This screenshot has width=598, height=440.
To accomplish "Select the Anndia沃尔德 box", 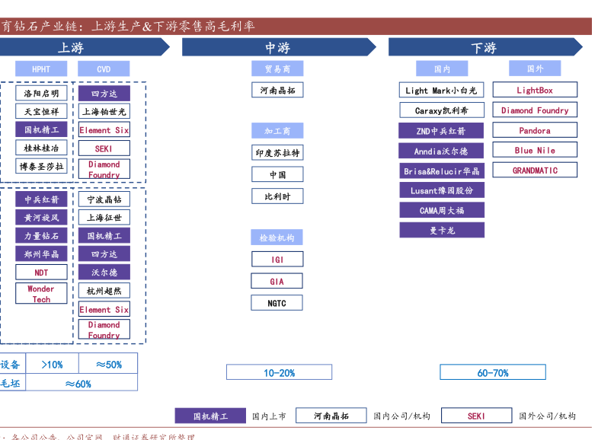I will pyautogui.click(x=441, y=151).
